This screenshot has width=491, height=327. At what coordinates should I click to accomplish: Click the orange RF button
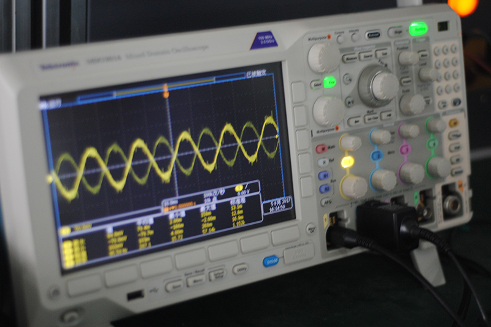(454, 123)
